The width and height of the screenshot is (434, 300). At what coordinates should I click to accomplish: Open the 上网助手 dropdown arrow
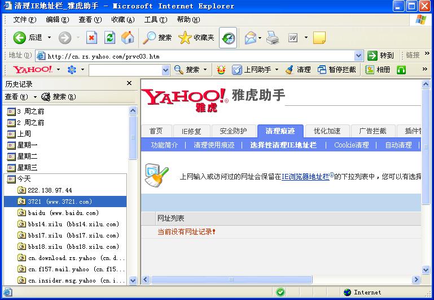coord(277,70)
